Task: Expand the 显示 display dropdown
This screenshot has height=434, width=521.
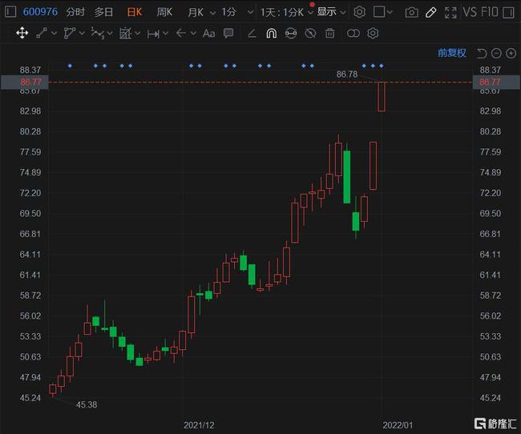Action: tap(331, 12)
